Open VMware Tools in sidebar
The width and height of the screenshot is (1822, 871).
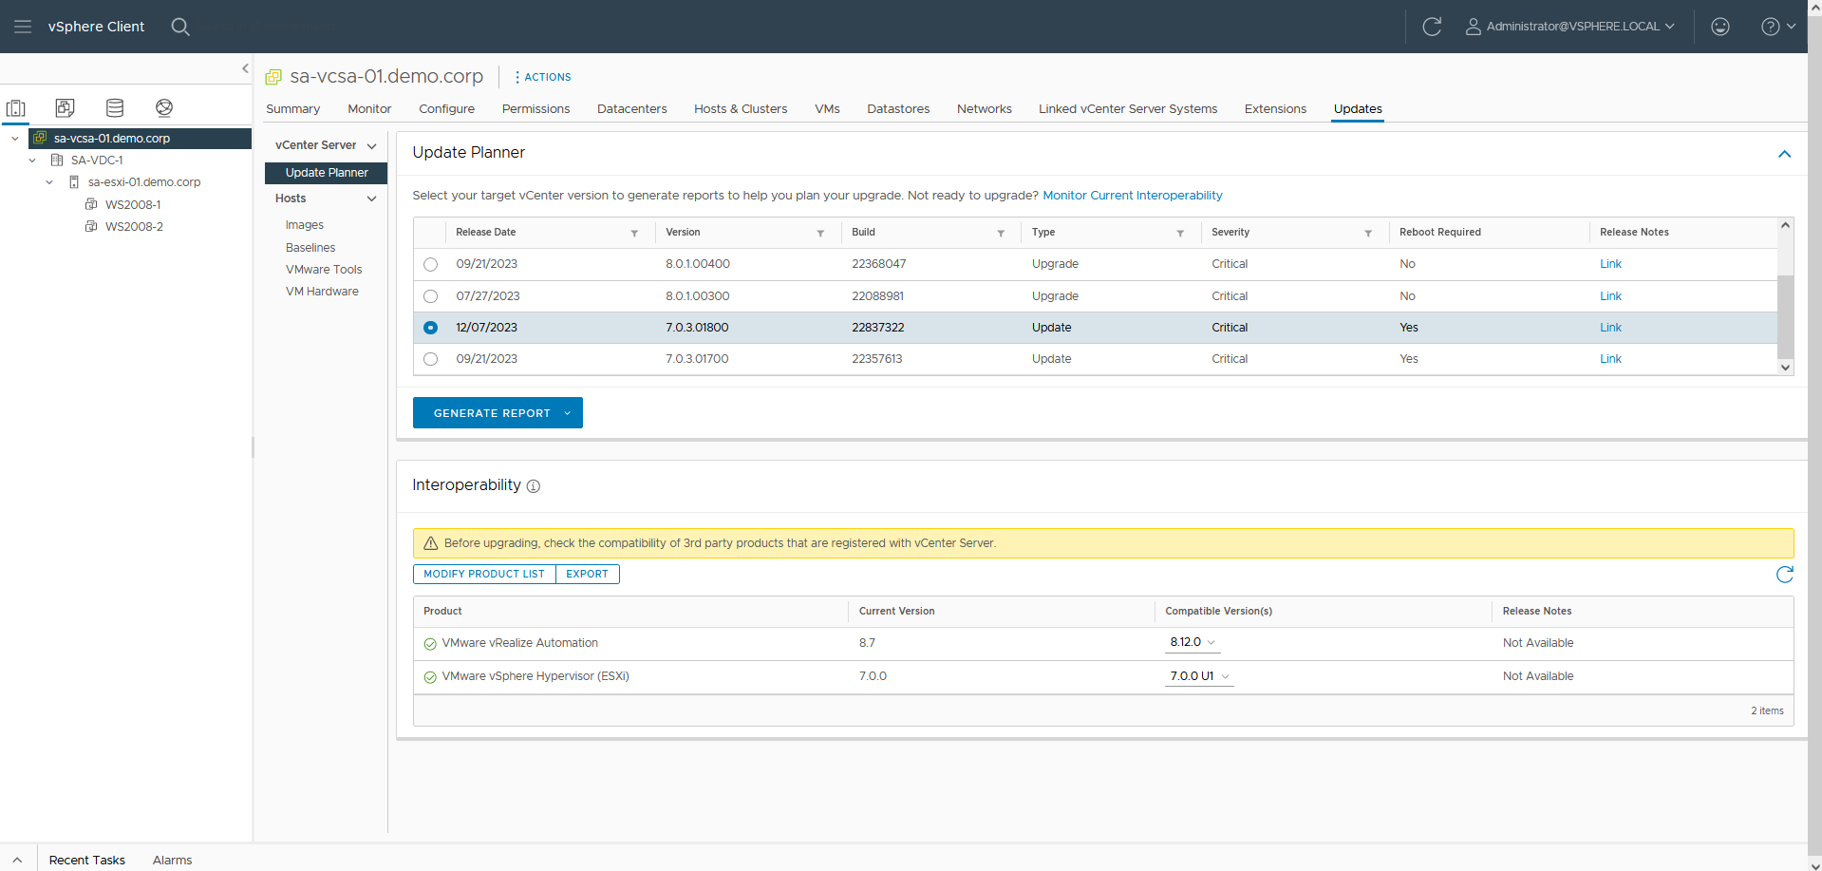[x=324, y=270]
